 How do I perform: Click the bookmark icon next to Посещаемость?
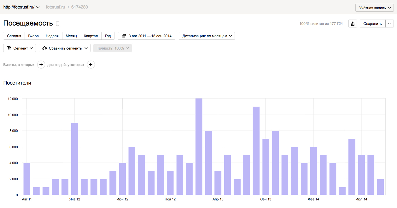[x=57, y=24]
